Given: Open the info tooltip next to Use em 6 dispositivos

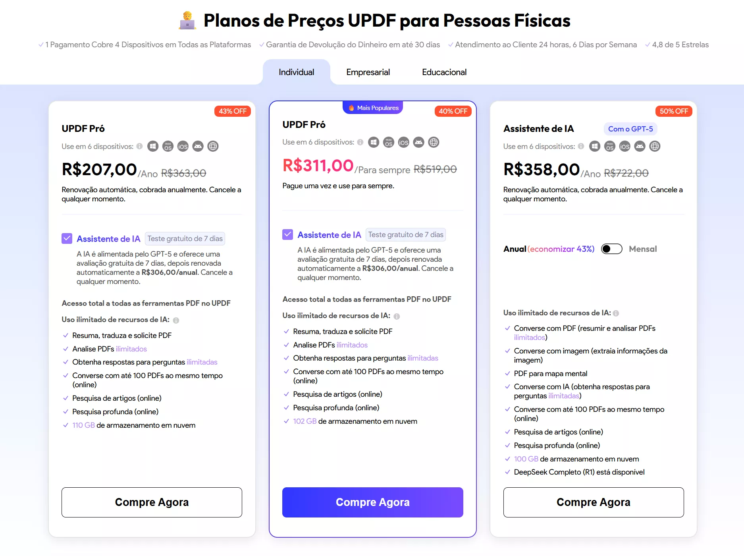Looking at the screenshot, I should [139, 146].
